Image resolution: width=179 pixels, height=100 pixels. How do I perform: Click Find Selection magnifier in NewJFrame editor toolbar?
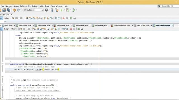point(34,29)
